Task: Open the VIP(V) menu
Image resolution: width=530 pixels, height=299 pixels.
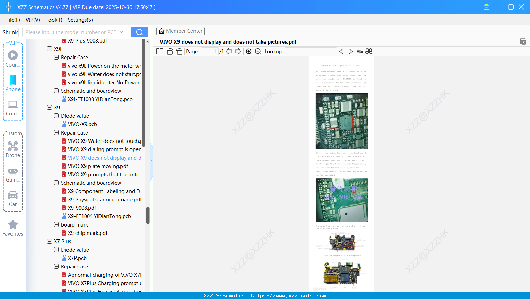Action: (33, 20)
